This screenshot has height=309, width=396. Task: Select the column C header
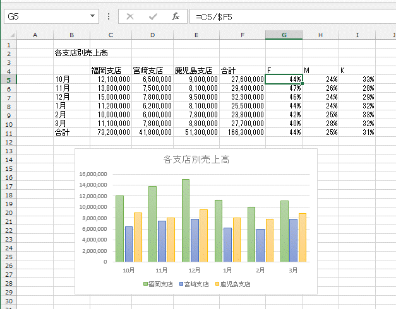[111, 35]
